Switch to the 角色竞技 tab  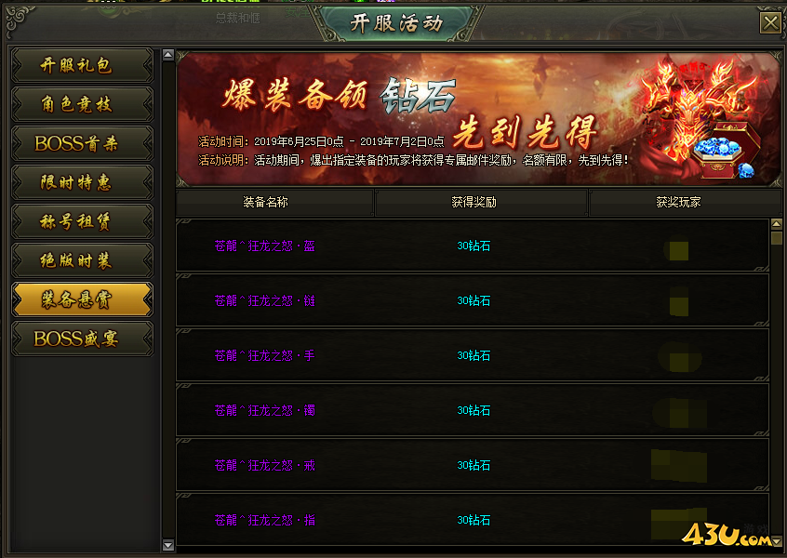(x=82, y=104)
